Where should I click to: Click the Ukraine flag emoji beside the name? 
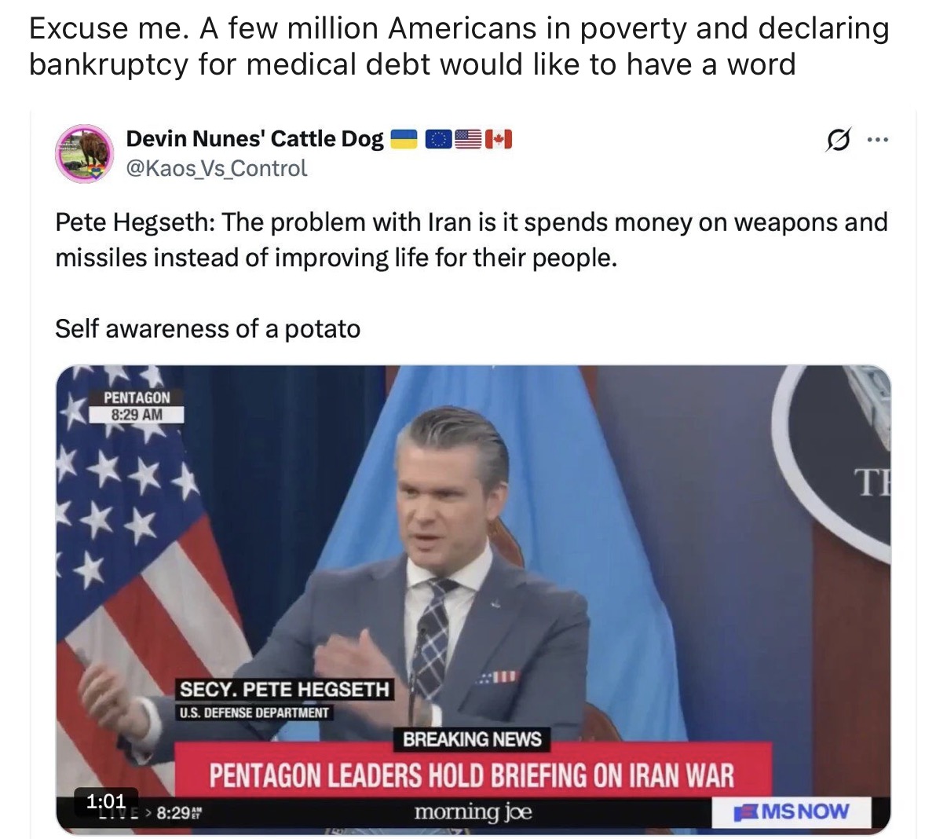coord(404,140)
